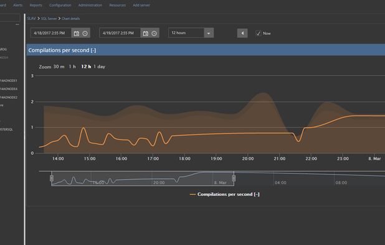Set chart zoom to 12 h
This screenshot has width=385, height=245.
tap(86, 67)
